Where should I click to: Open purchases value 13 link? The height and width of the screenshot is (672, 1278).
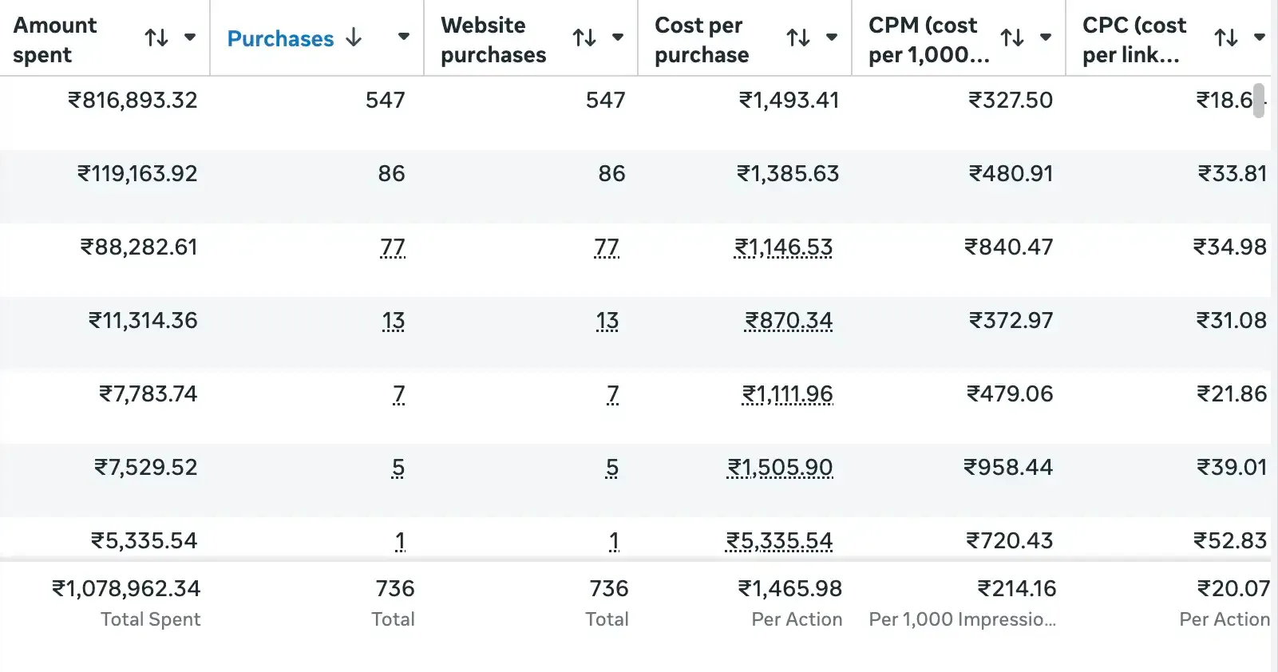[x=394, y=321]
